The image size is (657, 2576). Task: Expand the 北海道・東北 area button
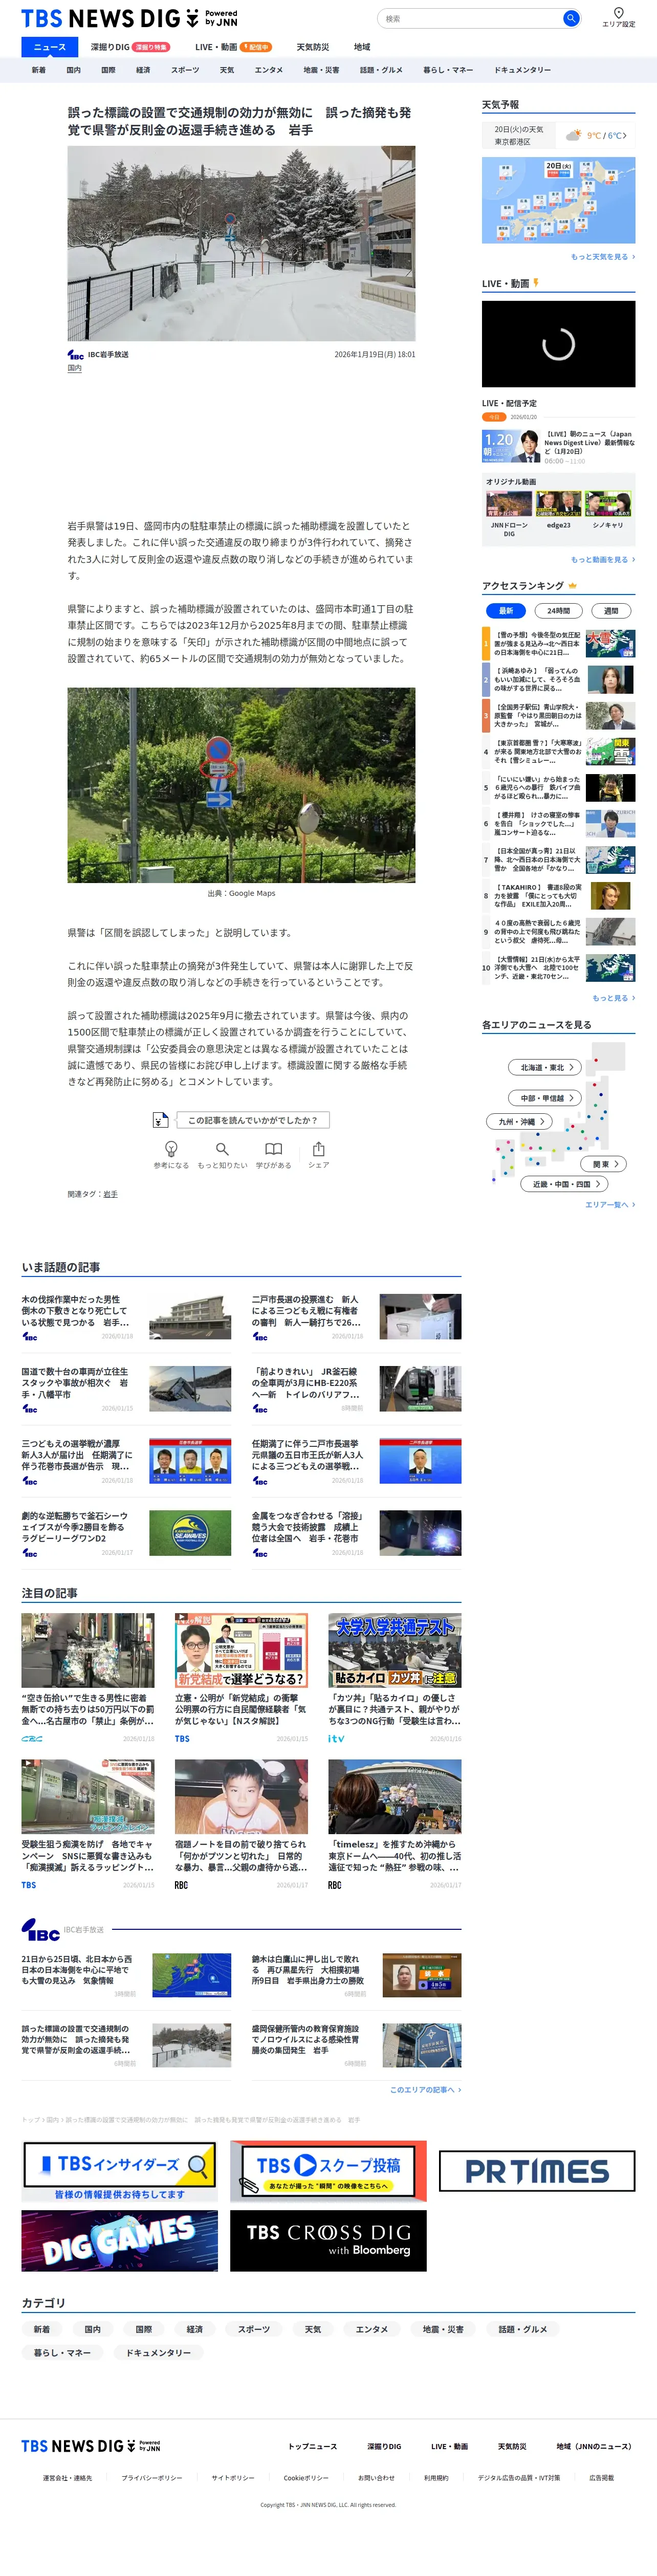(546, 1067)
